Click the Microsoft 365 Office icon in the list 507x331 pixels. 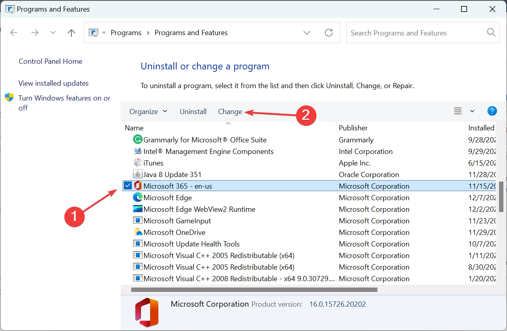137,186
